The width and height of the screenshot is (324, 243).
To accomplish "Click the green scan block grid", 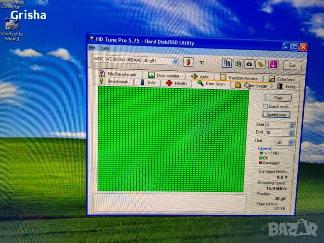I will pos(173,139).
